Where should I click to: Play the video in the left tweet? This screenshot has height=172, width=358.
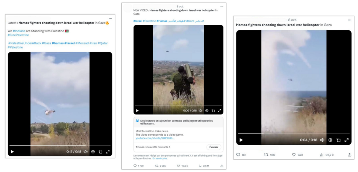pos(12,152)
